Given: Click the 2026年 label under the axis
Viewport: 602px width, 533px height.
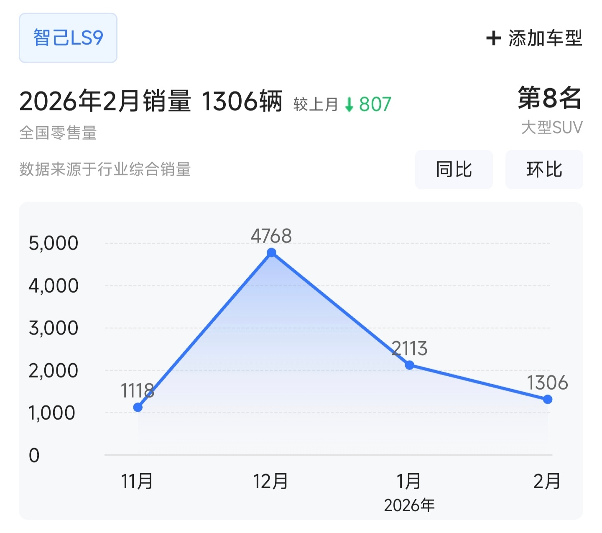Looking at the screenshot, I should pyautogui.click(x=409, y=505).
